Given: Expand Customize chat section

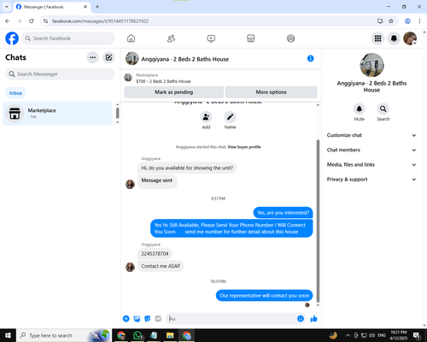Looking at the screenshot, I should point(371,135).
